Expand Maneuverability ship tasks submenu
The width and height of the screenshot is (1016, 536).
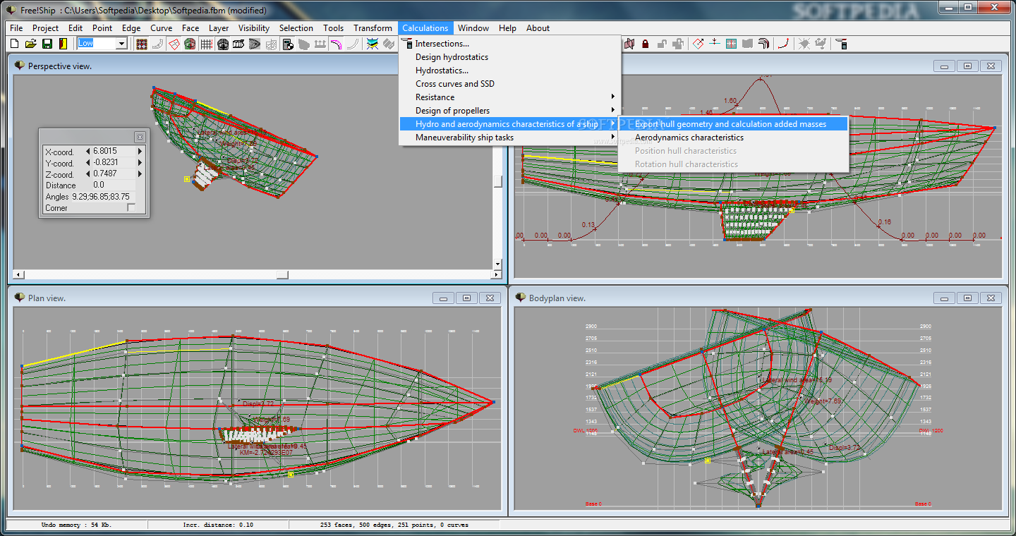[x=509, y=138]
